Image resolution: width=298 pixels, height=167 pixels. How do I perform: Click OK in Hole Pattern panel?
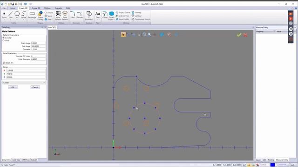tap(13, 87)
